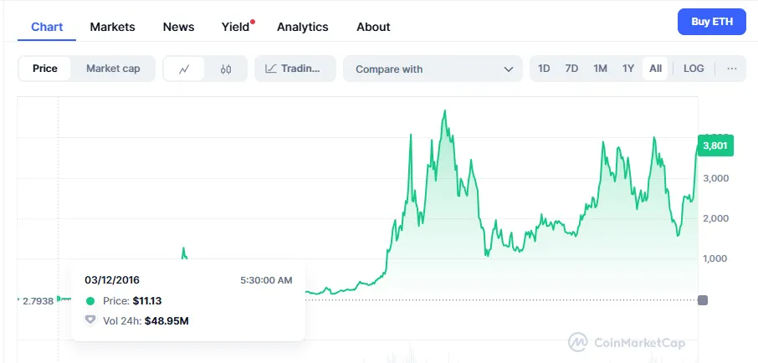Select the Price view toggle
This screenshot has width=758, height=363.
[x=45, y=69]
